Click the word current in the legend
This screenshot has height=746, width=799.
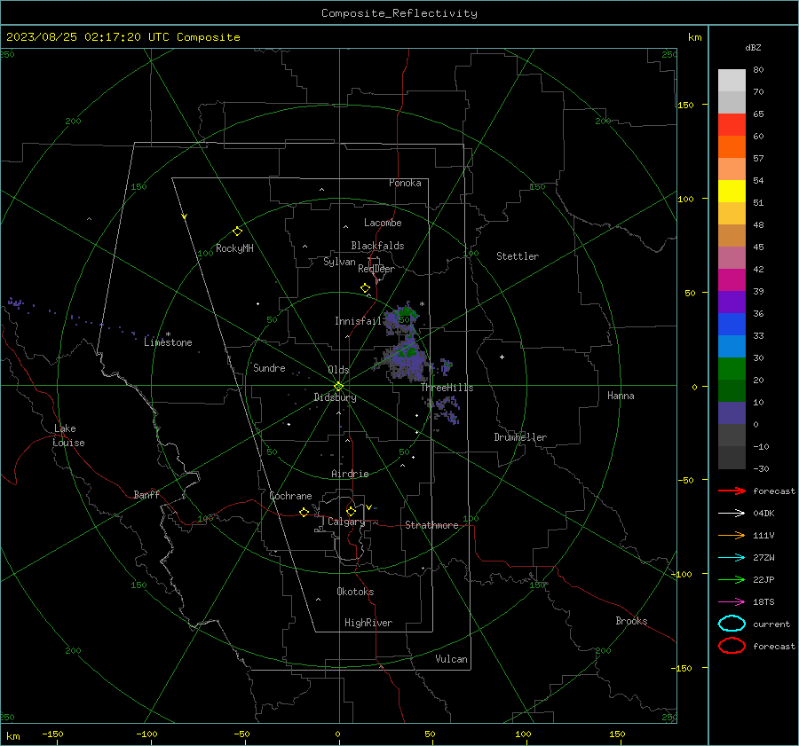click(x=771, y=624)
